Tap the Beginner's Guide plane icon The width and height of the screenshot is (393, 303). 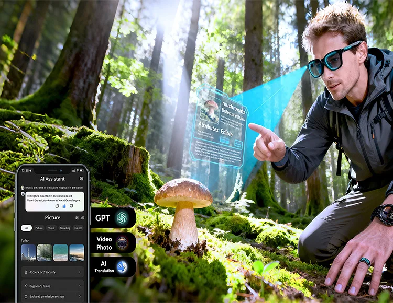tap(26, 286)
